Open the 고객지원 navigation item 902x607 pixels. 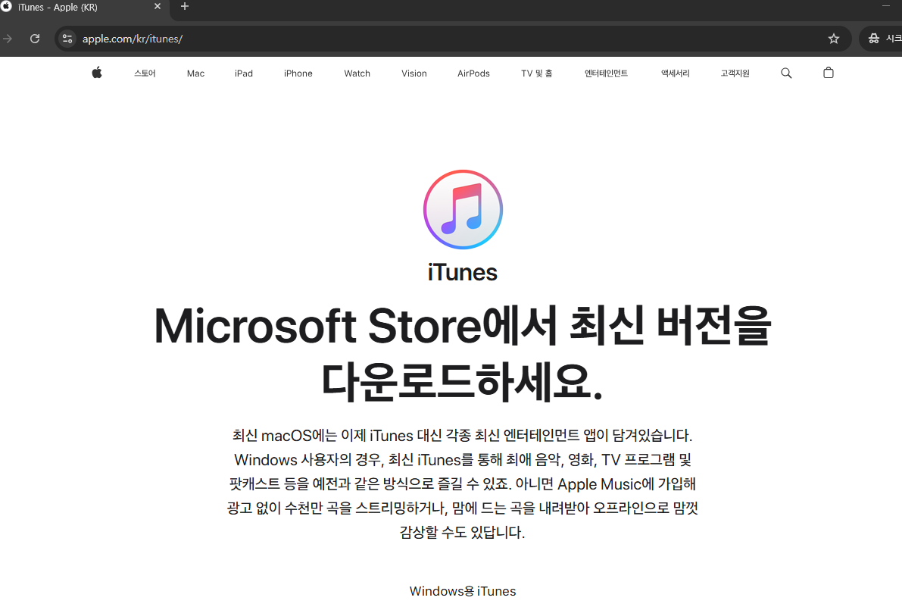(735, 73)
